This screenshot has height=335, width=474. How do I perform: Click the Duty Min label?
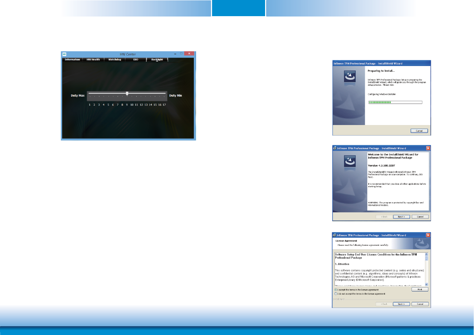pos(176,96)
